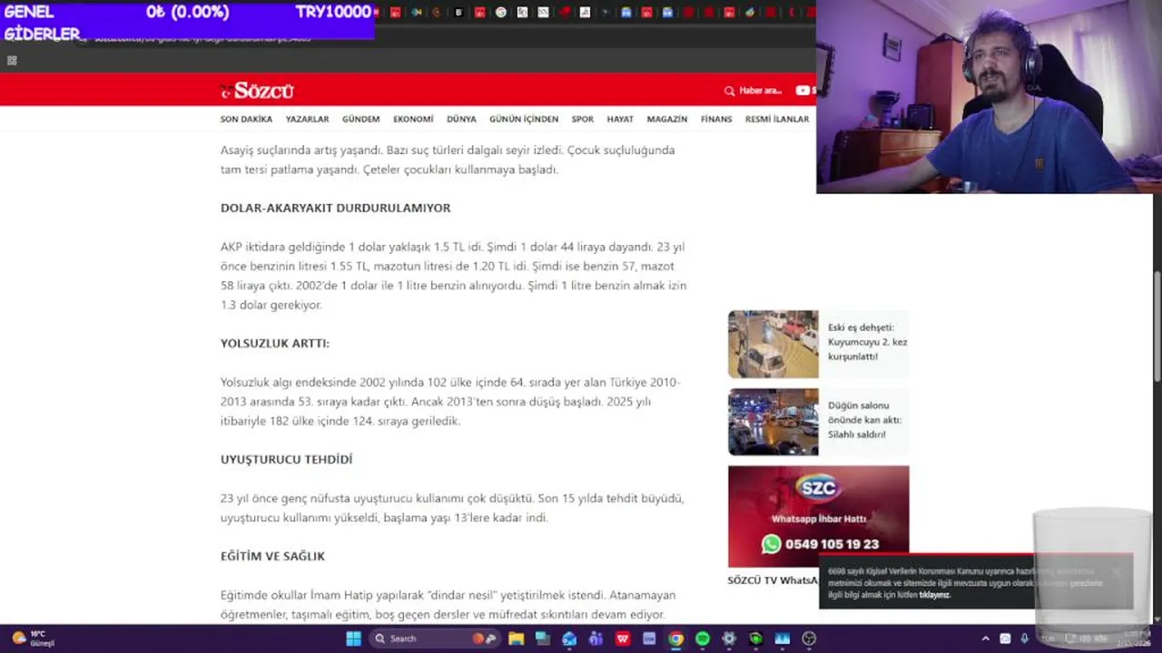Open the Settings gear in the taskbar
Screen dimensions: 1162x653
[x=729, y=638]
